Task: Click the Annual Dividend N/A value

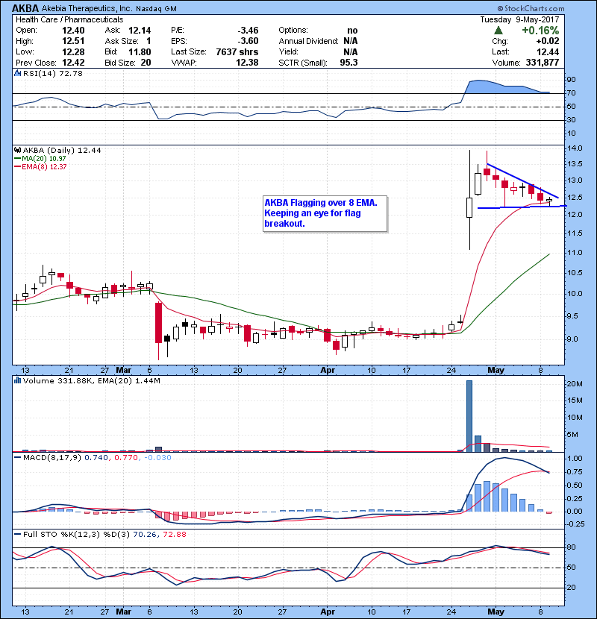Action: tap(351, 41)
